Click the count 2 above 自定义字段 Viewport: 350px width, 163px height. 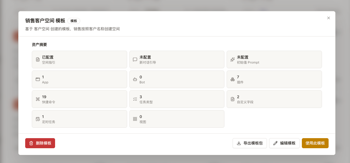click(238, 97)
